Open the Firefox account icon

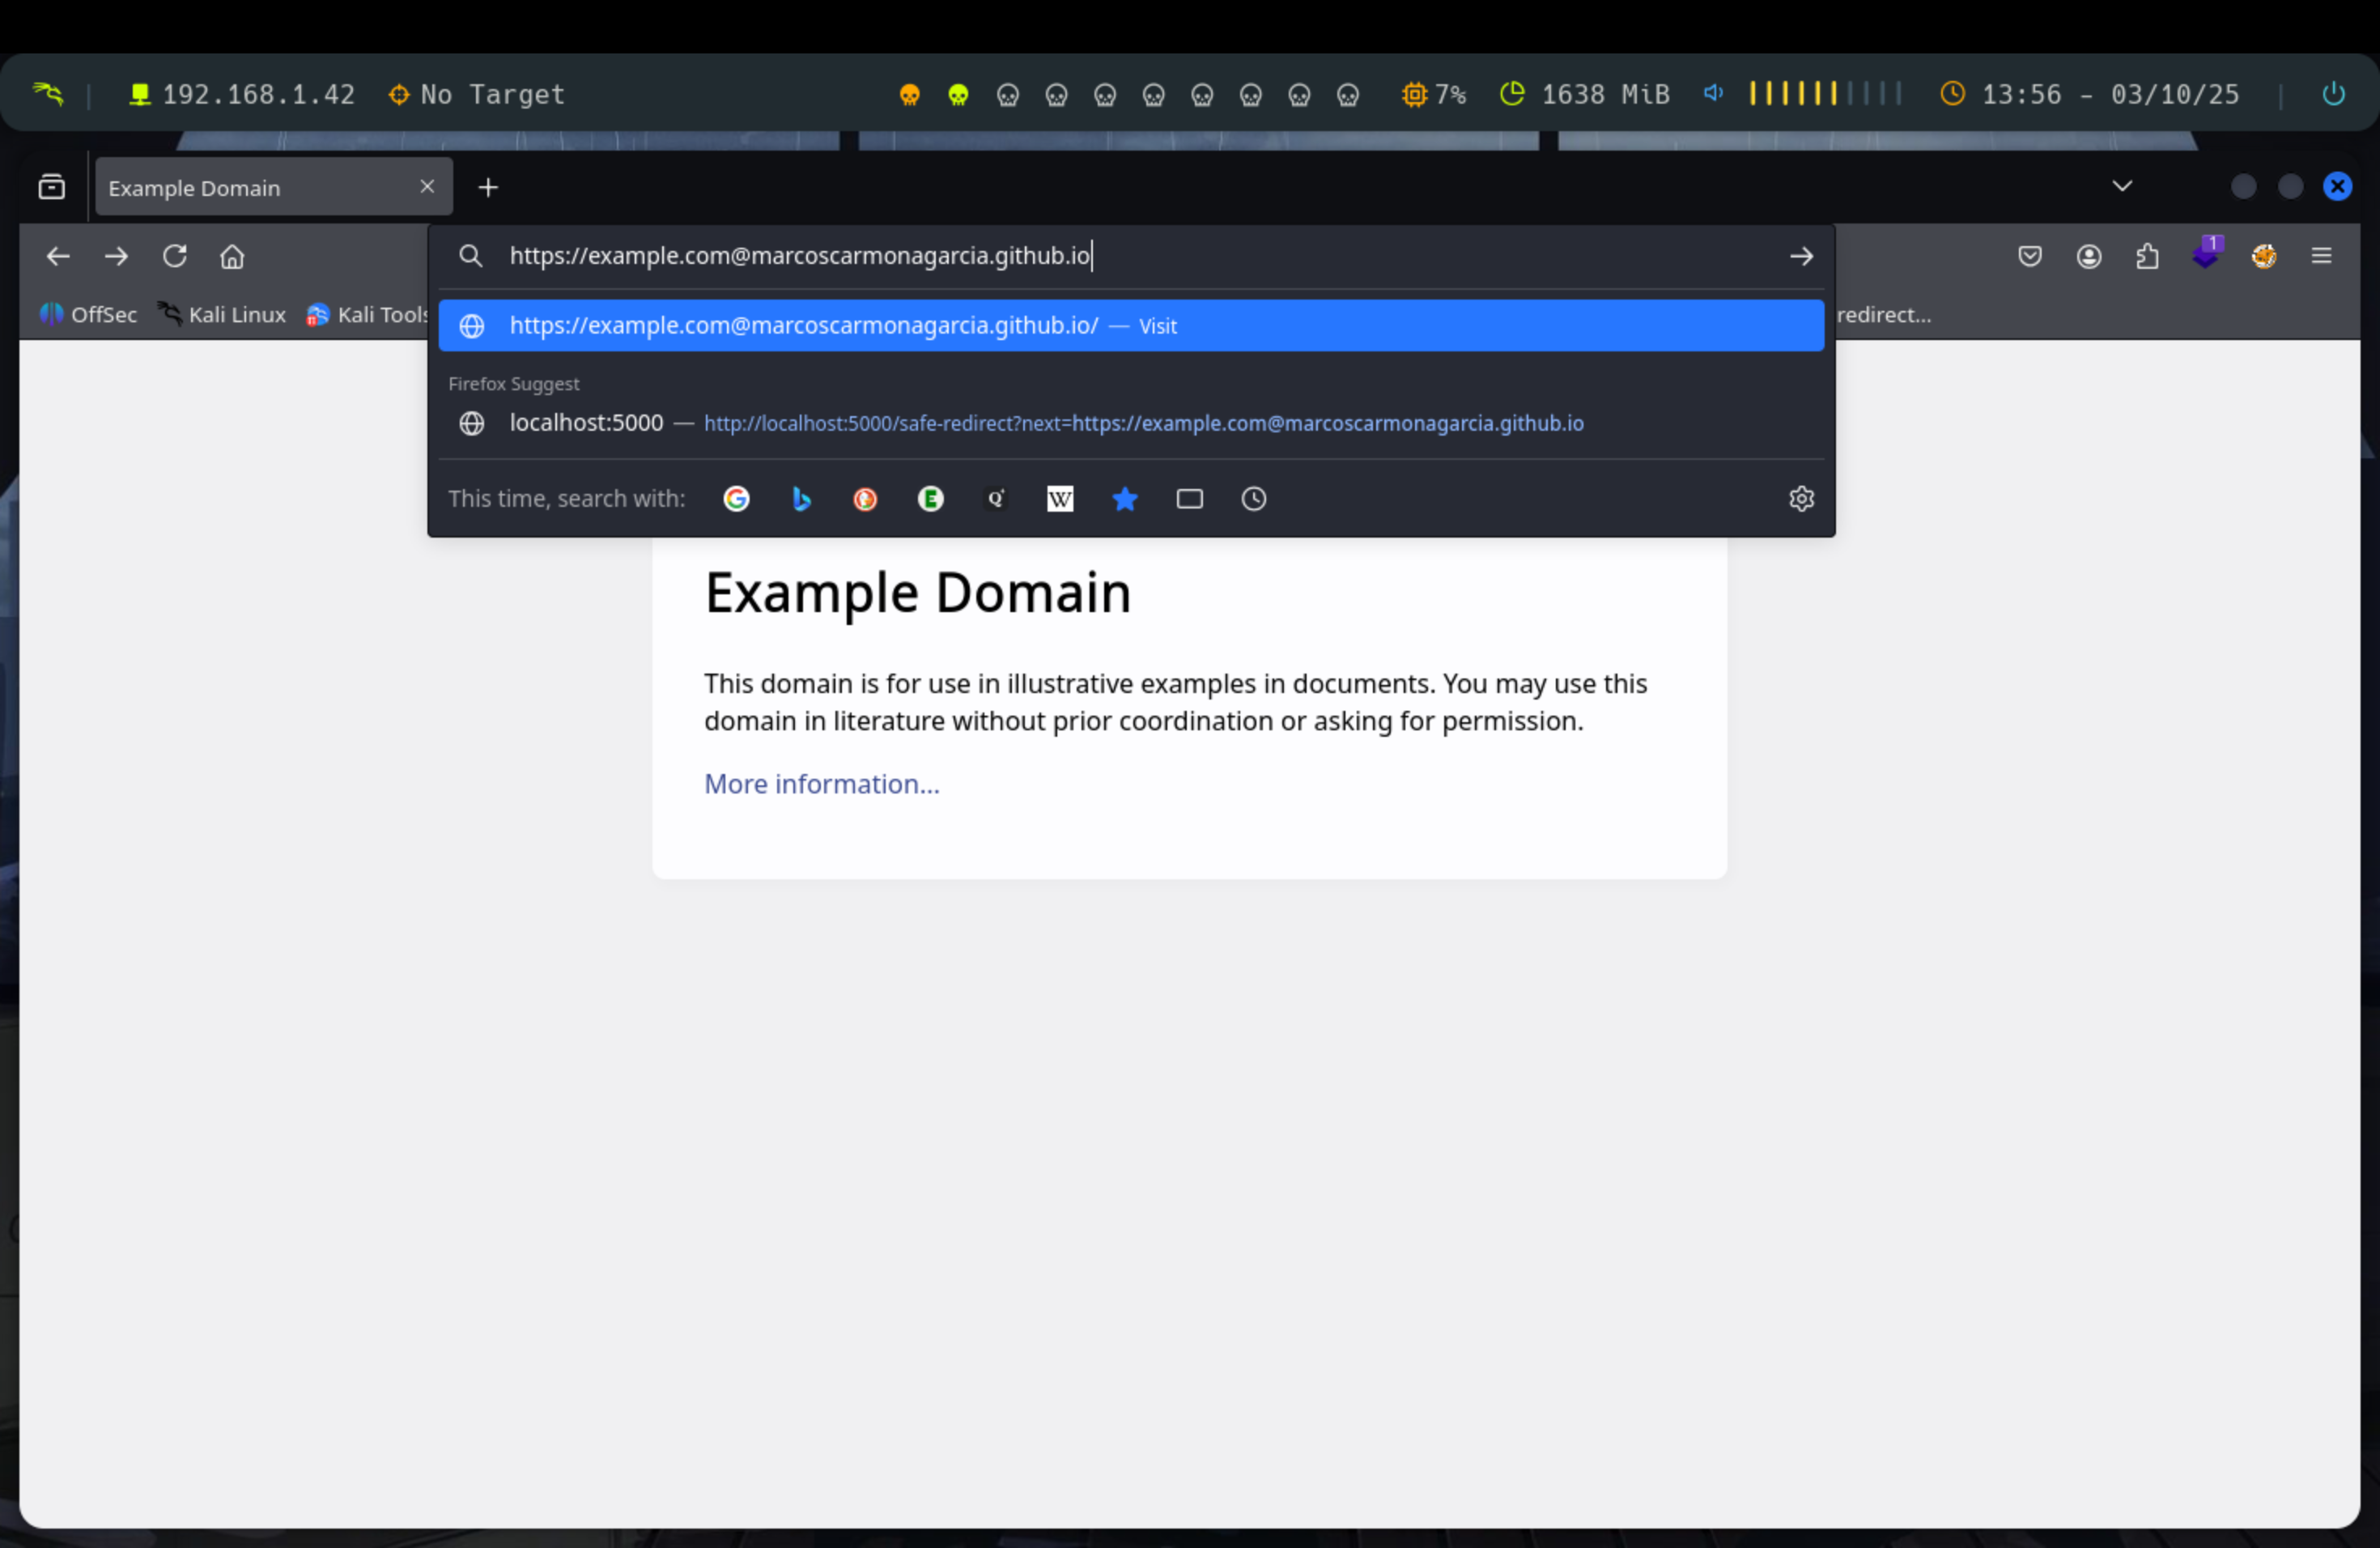[x=2088, y=257]
